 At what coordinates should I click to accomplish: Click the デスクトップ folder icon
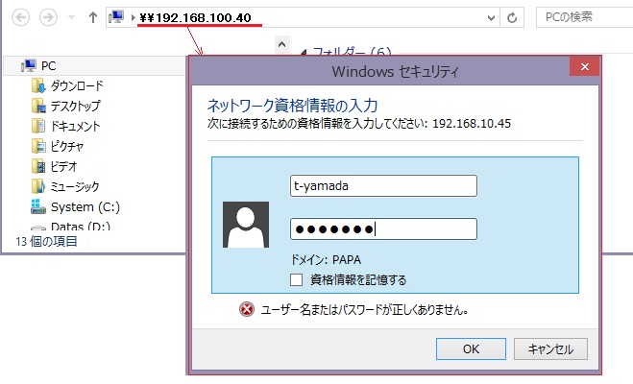click(38, 106)
